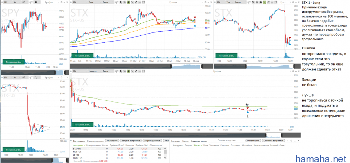This screenshot has height=163, width=350.
Task: Select the arrow drawing tool in STX daily chart
Action: tap(136, 2)
